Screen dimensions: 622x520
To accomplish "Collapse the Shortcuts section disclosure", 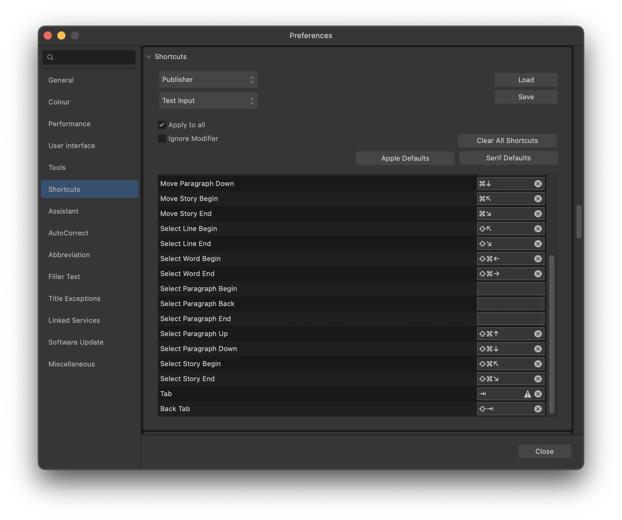I will pyautogui.click(x=148, y=57).
